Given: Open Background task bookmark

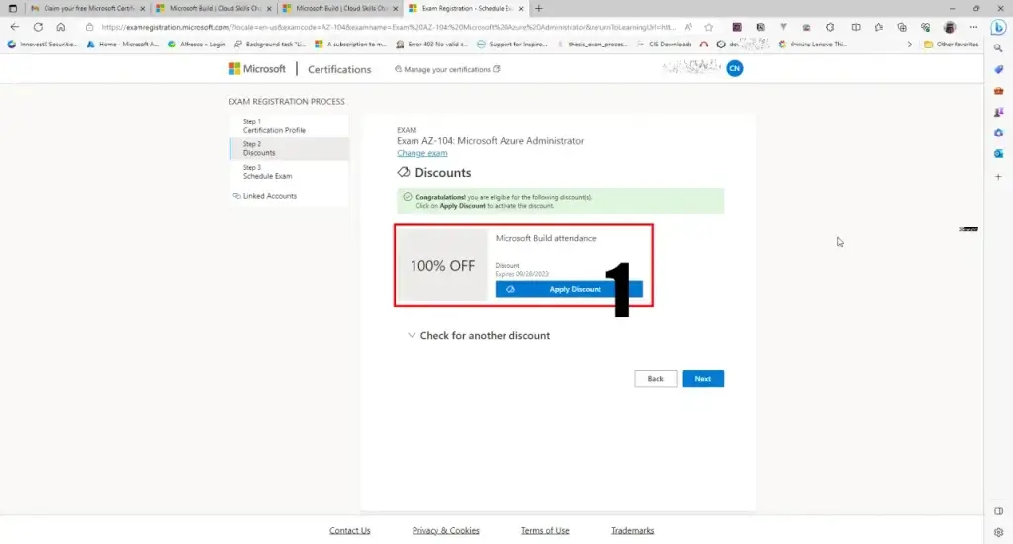Looking at the screenshot, I should tap(270, 45).
